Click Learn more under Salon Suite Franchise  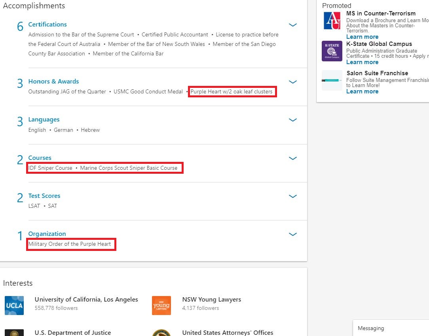coord(362,91)
